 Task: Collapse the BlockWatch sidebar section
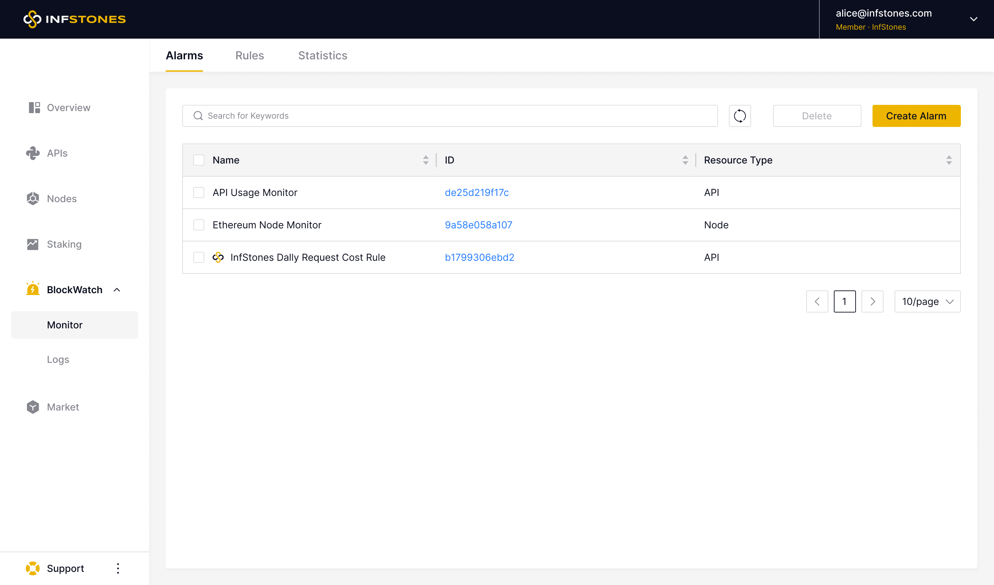pos(117,290)
